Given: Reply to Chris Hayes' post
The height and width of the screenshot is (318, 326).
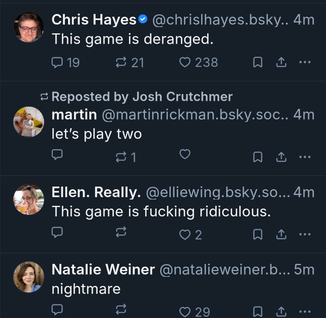Looking at the screenshot, I should pyautogui.click(x=57, y=62).
